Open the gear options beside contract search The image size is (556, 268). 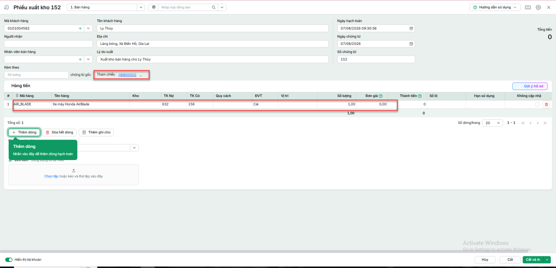[x=154, y=7]
